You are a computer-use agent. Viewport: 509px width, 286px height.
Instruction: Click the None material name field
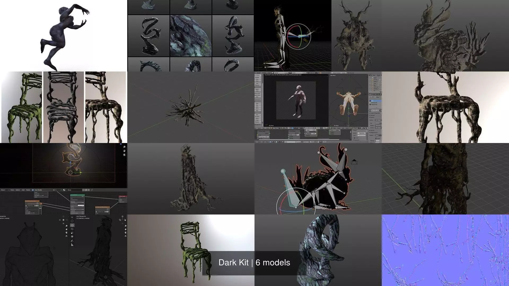point(75,190)
